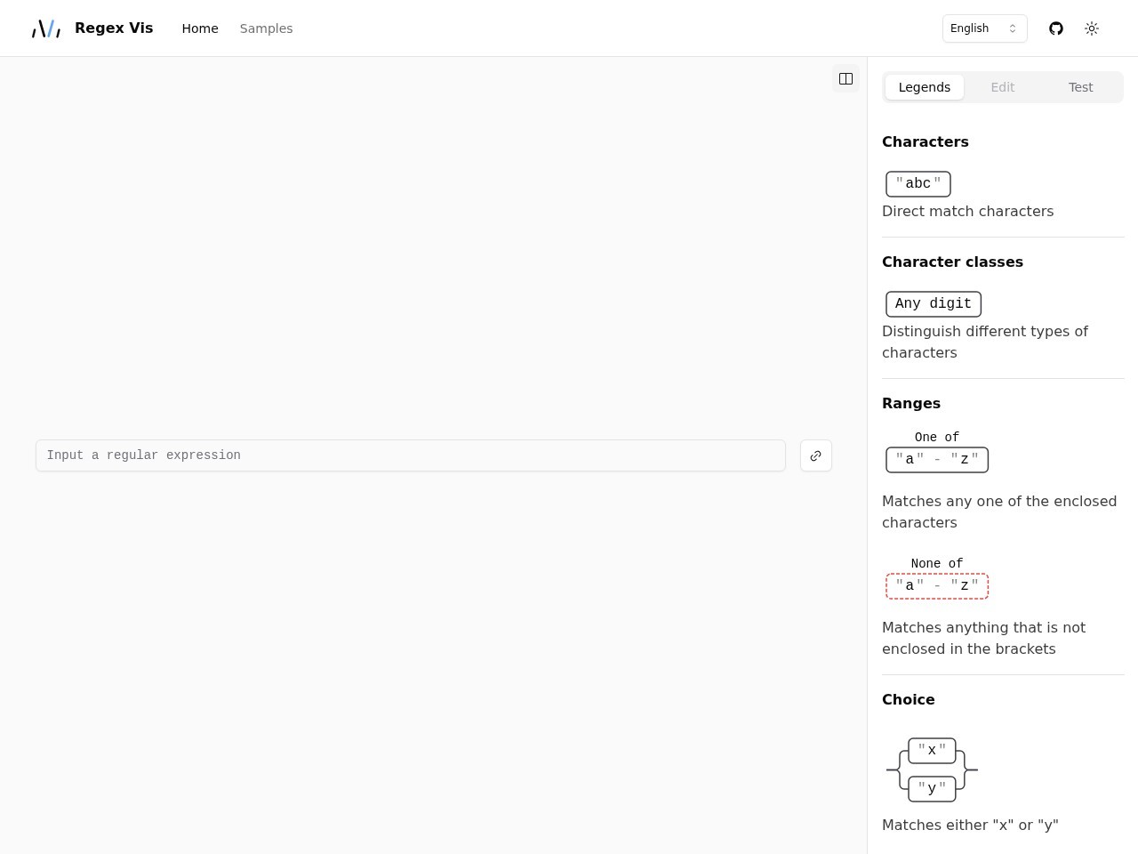Screen dimensions: 1138x854
Task: Select the Characters heading
Action: pos(926,142)
